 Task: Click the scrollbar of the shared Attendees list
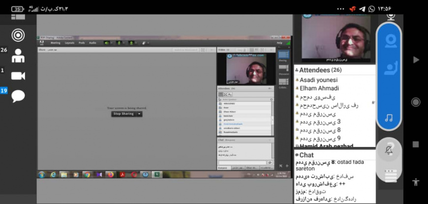click(272, 118)
